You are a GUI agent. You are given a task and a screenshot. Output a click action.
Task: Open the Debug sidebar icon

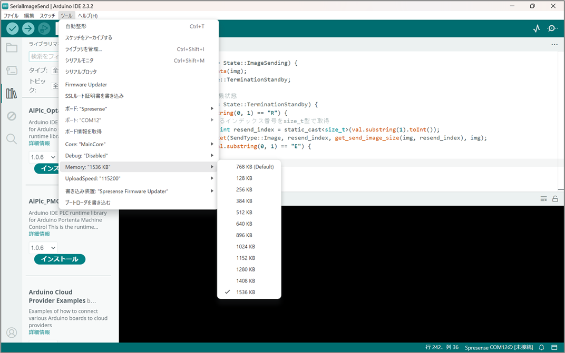tap(12, 116)
